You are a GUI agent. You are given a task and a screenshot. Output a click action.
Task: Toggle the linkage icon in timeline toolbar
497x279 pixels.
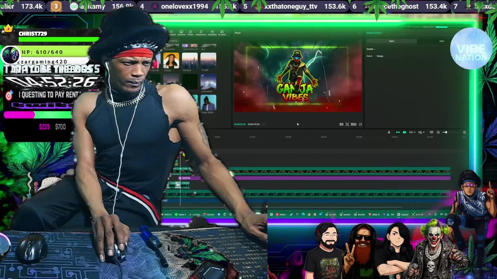coord(411,132)
